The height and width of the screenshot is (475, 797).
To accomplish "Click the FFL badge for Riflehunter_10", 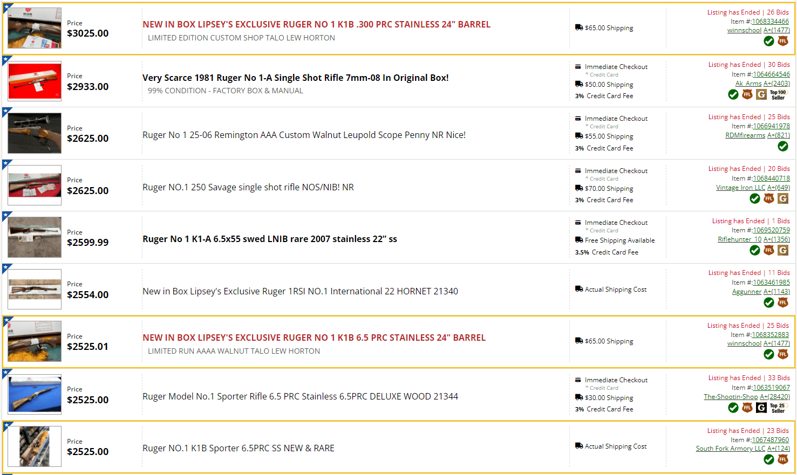I will point(769,250).
